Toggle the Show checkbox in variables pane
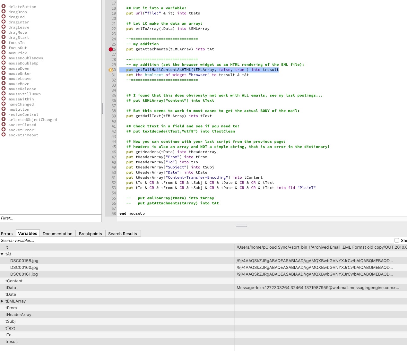 pos(397,240)
